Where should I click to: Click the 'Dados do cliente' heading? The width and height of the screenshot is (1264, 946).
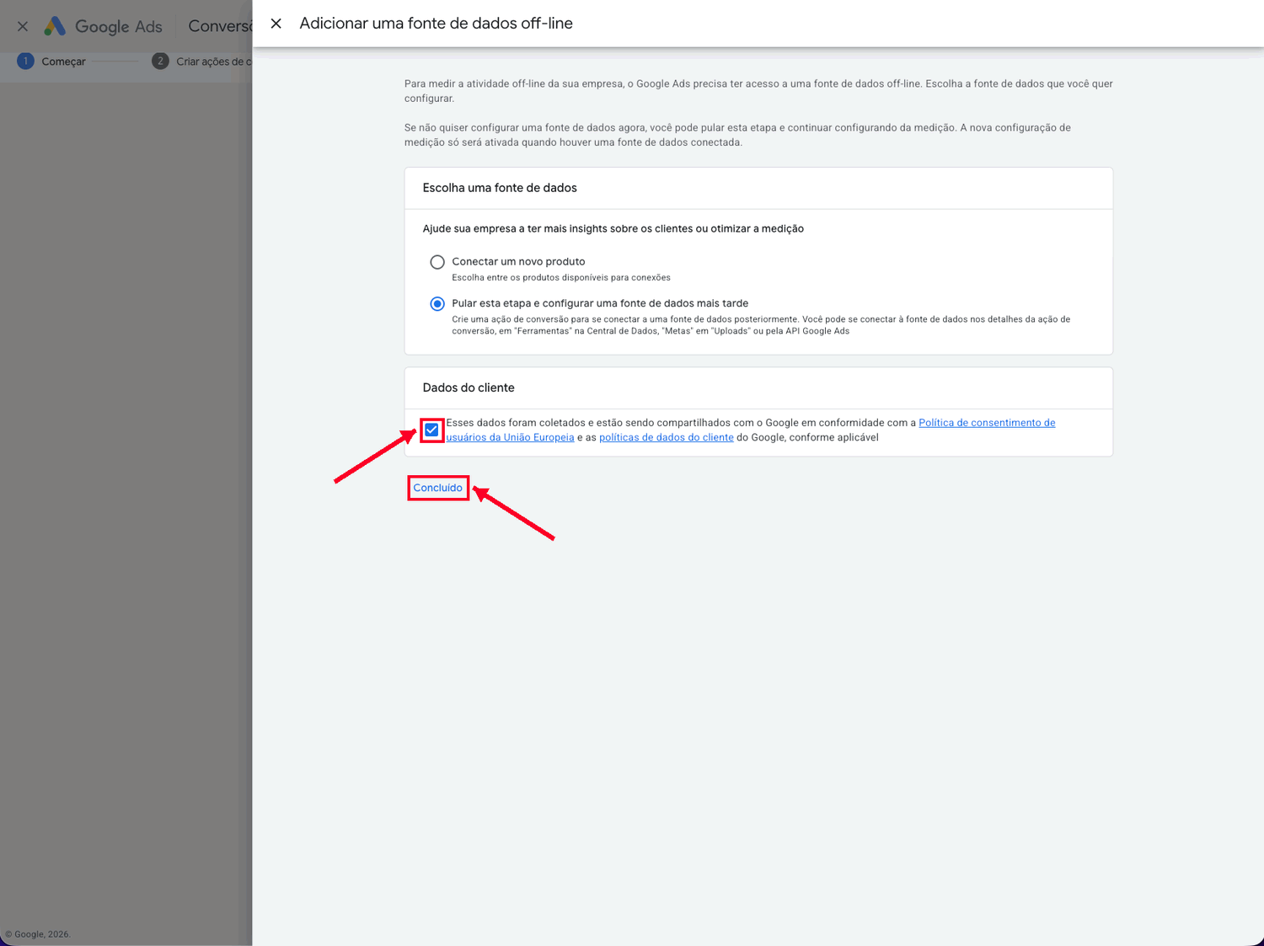click(x=469, y=387)
